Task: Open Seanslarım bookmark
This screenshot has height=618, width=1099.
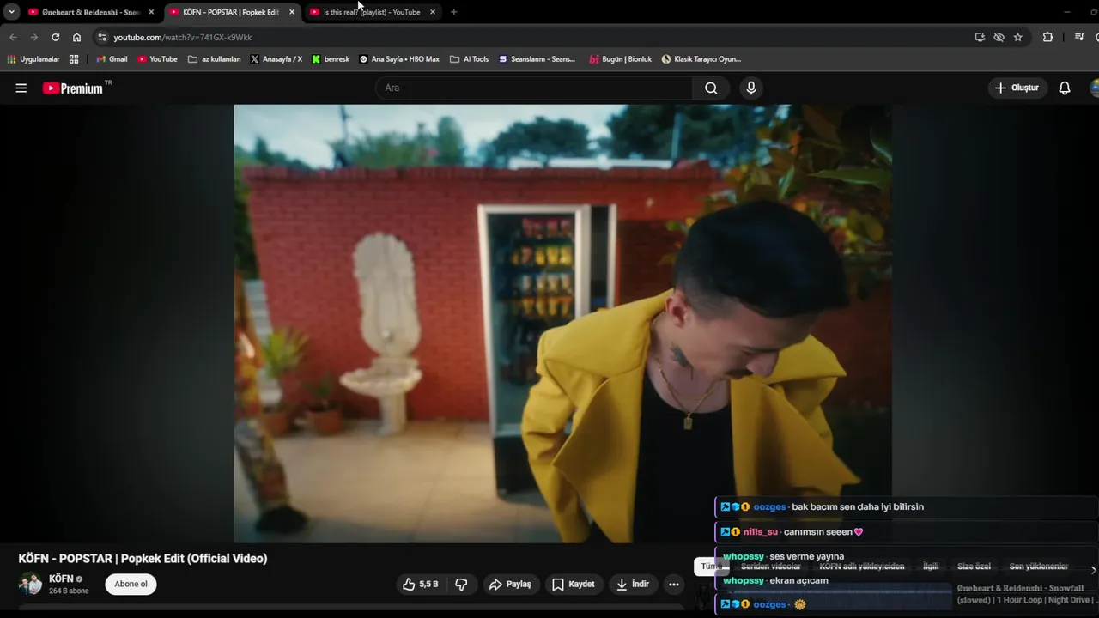Action: [x=537, y=59]
